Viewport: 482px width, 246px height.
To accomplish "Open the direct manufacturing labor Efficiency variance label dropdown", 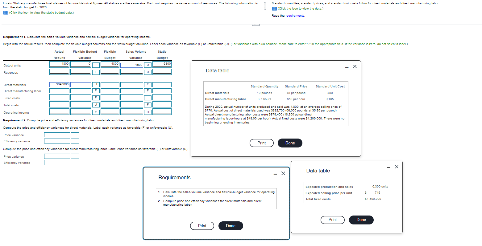I will click(75, 163).
